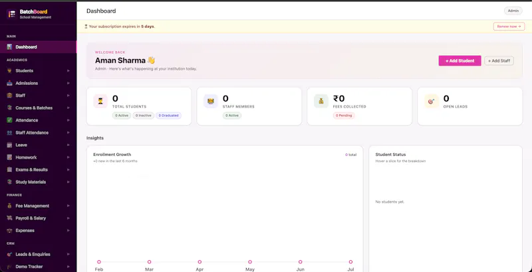Screen dimensions: 532x272
Task: Click the Fee Management icon
Action: [x=9, y=206]
